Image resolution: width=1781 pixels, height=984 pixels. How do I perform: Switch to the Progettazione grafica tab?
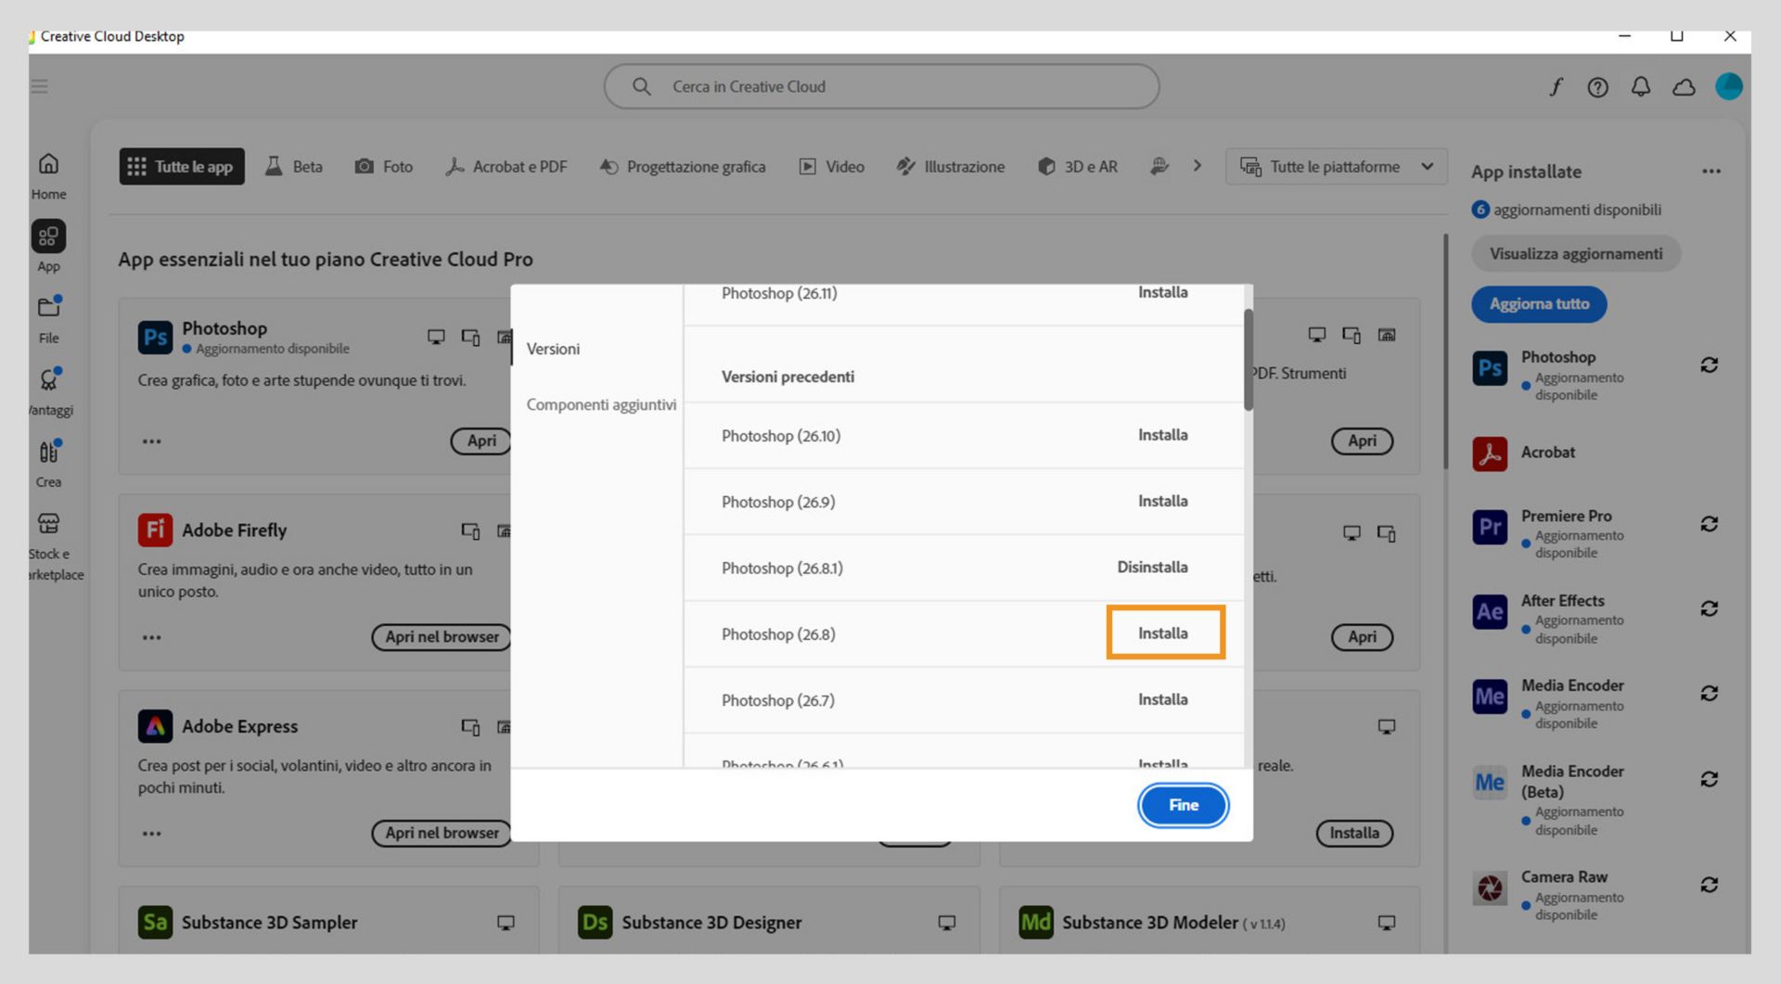click(683, 167)
